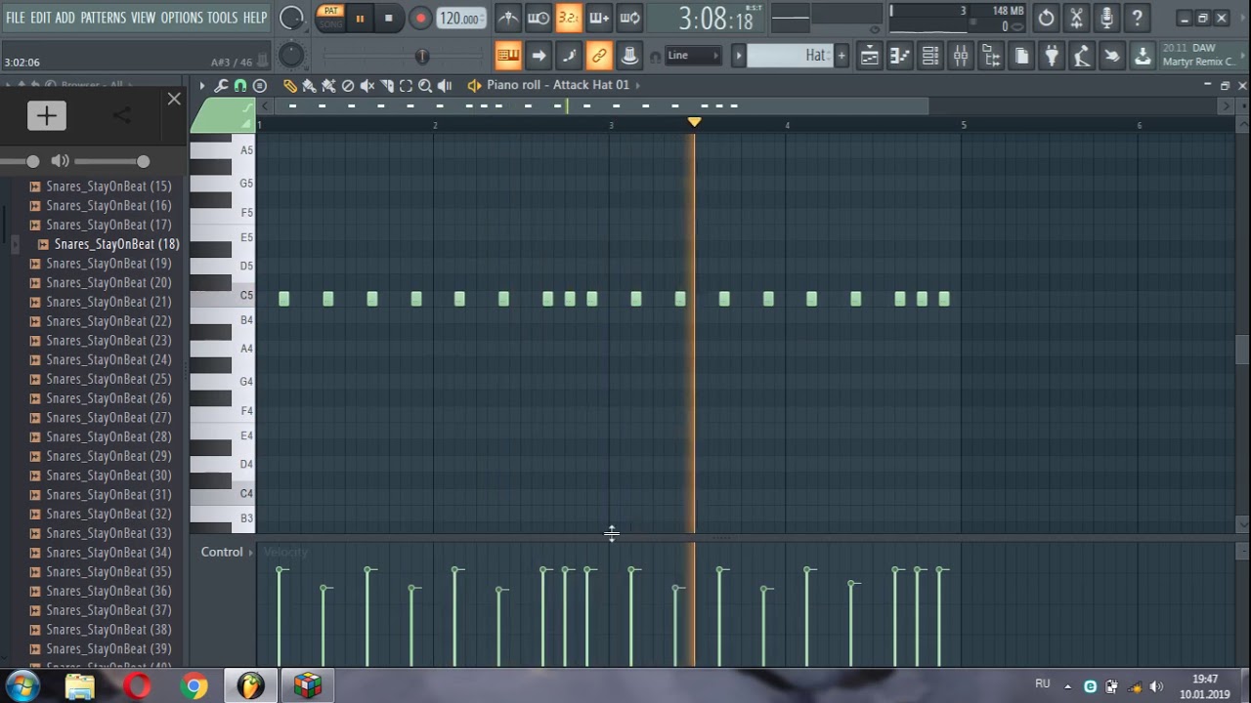Screen dimensions: 1251x703
Task: Open the VIEW menu
Action: pos(144,18)
